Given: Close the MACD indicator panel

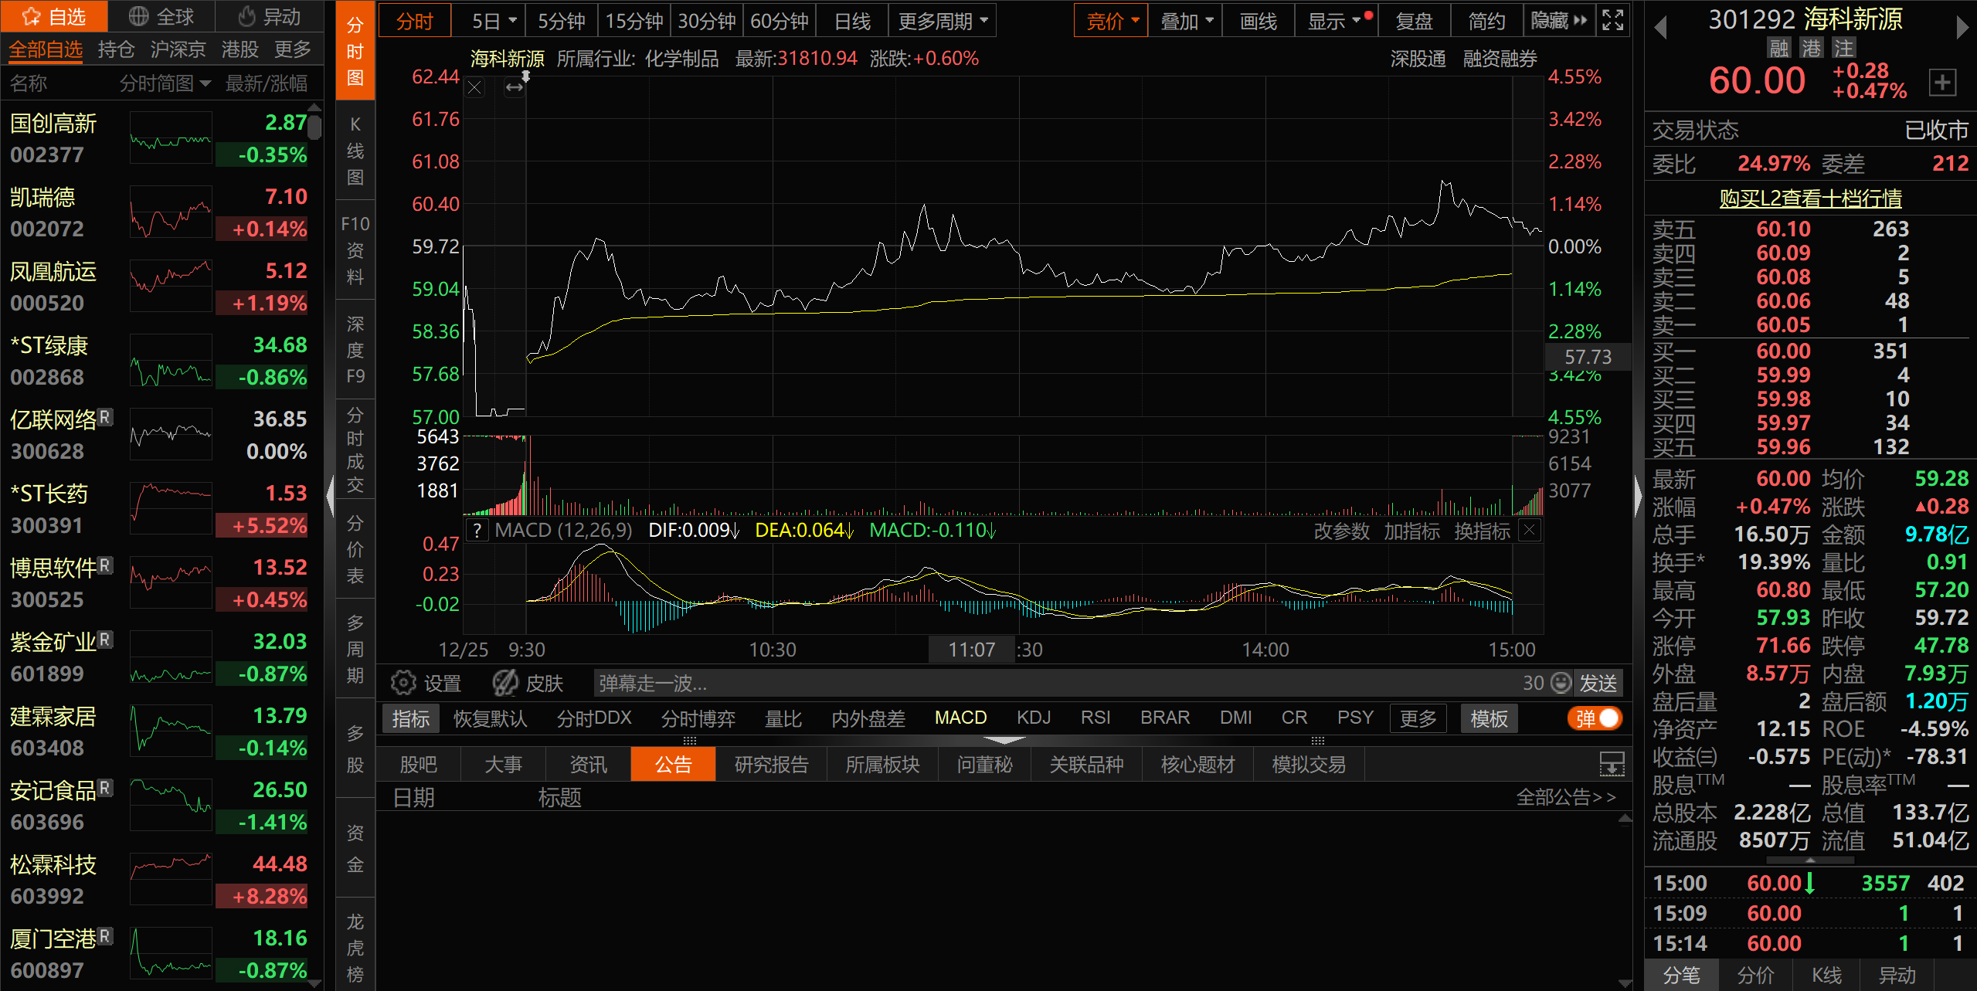Looking at the screenshot, I should 1529,531.
